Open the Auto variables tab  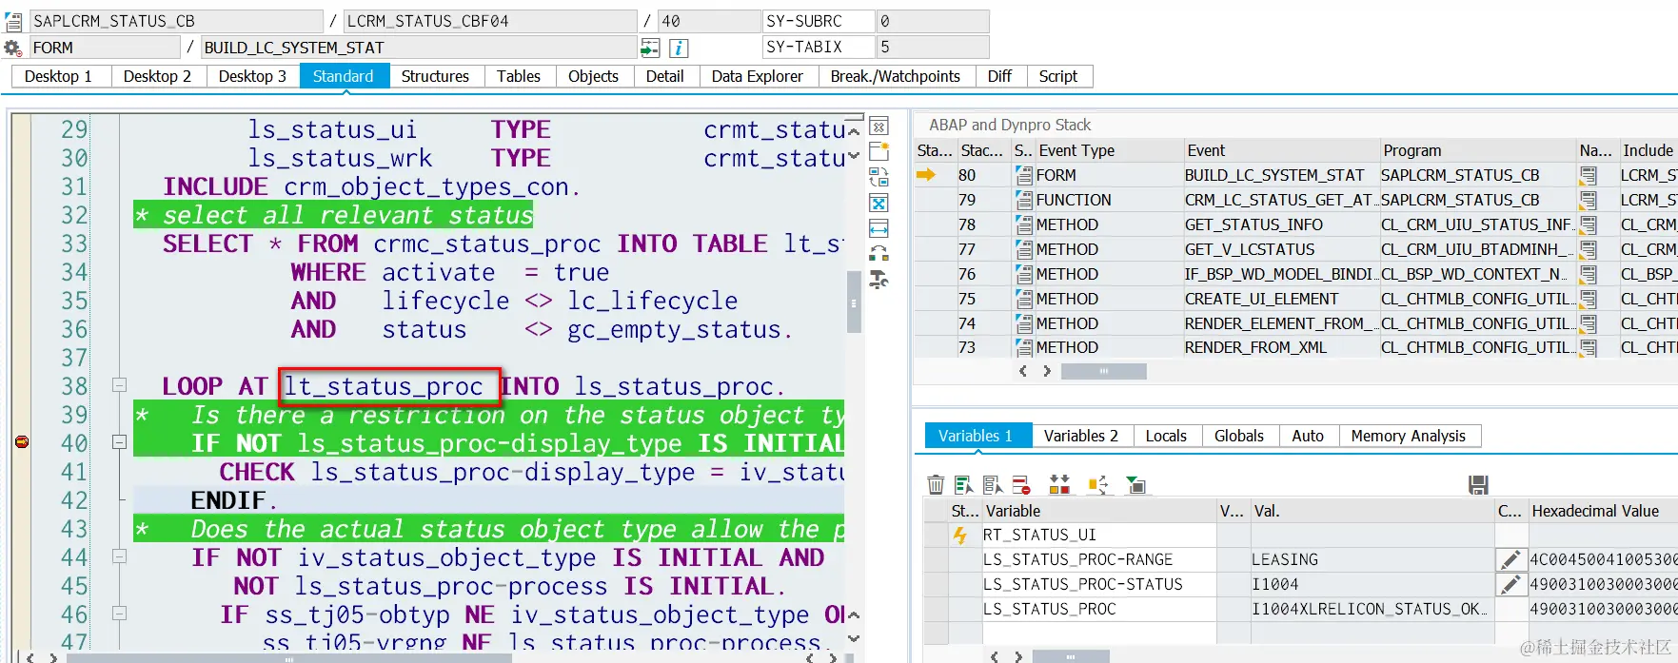click(x=1308, y=436)
